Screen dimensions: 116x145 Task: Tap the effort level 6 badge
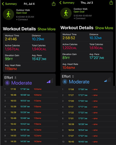point(7,83)
